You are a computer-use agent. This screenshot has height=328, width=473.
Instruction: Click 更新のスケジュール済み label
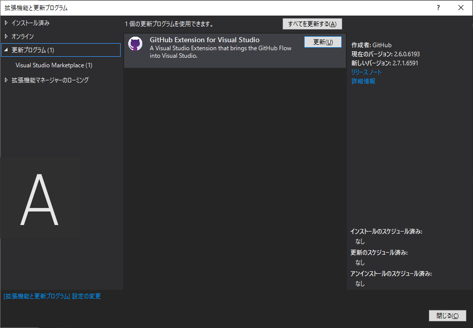379,253
